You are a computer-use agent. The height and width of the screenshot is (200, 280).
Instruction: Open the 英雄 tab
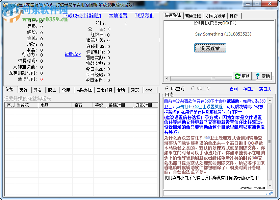(x=23, y=90)
